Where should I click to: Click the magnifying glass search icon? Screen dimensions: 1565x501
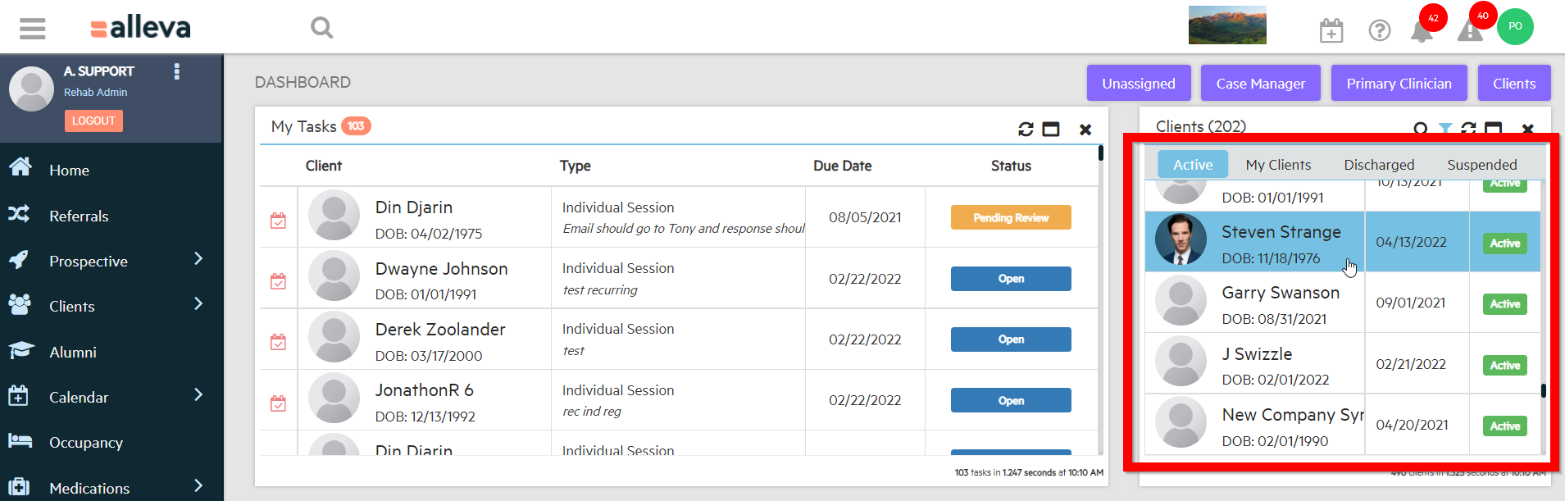point(321,28)
